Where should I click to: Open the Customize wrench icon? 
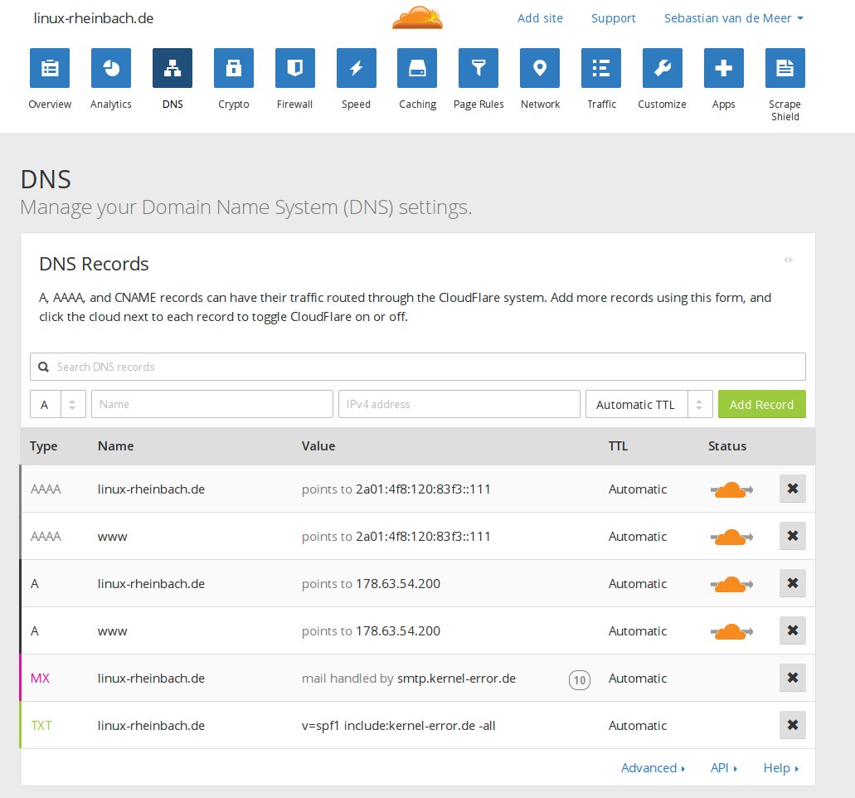663,68
